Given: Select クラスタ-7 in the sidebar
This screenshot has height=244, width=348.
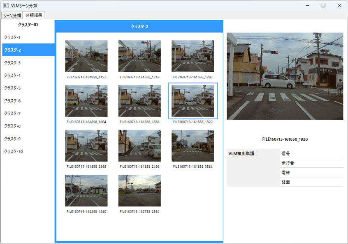Looking at the screenshot, I should [x=12, y=113].
